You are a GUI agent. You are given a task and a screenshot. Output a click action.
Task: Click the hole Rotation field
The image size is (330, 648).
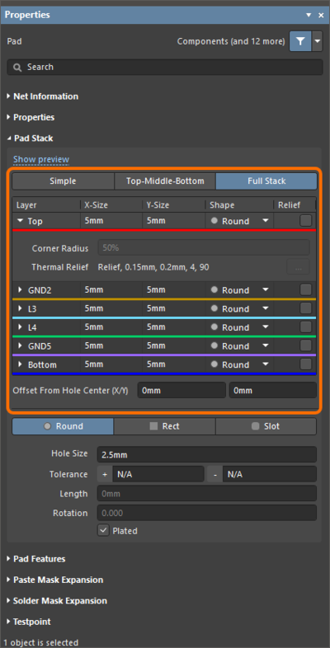(207, 513)
